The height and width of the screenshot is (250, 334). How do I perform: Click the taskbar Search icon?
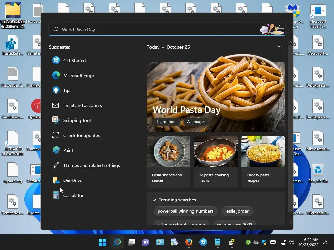click(117, 242)
